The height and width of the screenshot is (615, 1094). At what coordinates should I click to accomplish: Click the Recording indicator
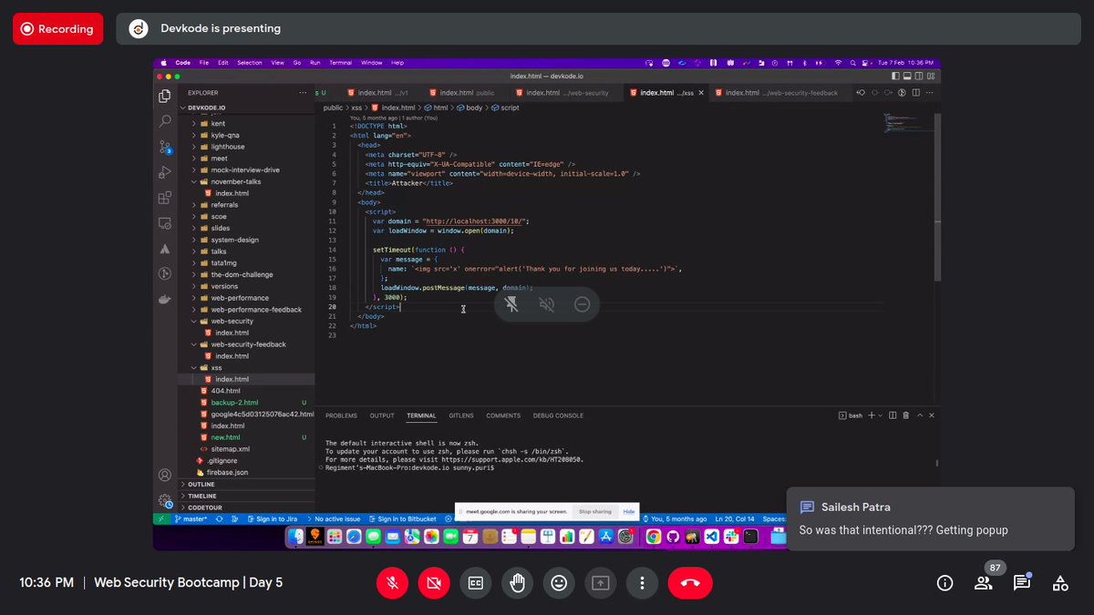pos(57,29)
